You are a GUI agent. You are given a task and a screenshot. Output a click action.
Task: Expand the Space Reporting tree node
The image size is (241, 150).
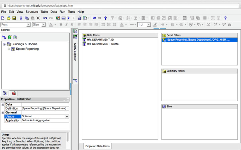point(9,49)
